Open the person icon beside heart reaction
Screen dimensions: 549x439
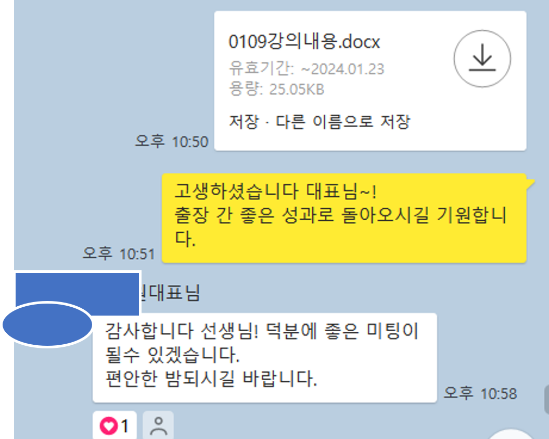(x=158, y=425)
